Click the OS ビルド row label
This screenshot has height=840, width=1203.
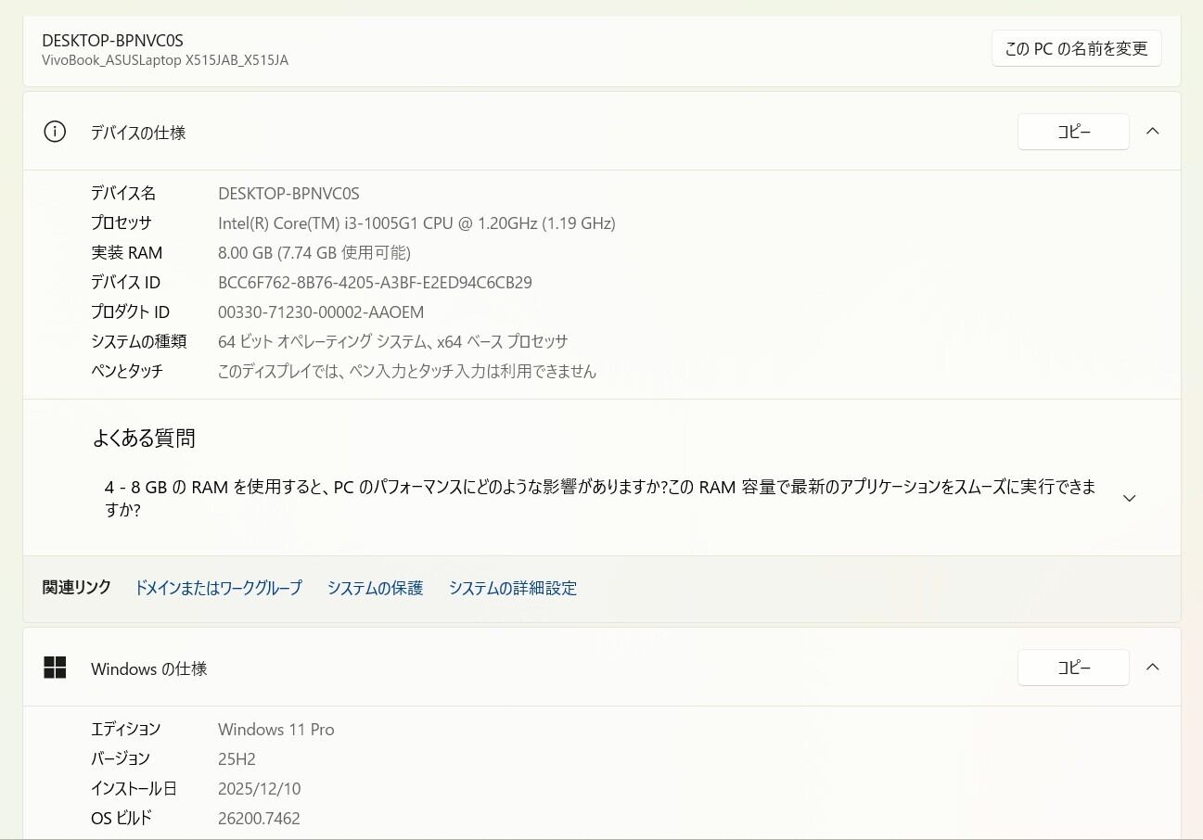[122, 819]
